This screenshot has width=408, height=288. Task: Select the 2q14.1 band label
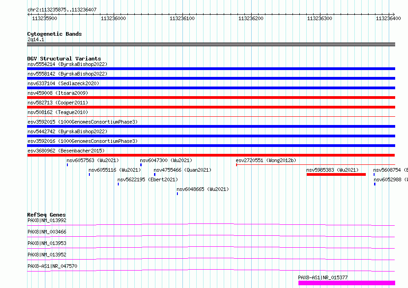36,39
